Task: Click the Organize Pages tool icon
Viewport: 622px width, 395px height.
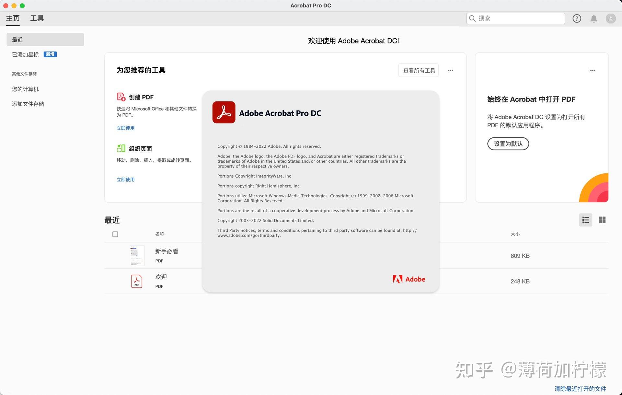Action: click(121, 148)
